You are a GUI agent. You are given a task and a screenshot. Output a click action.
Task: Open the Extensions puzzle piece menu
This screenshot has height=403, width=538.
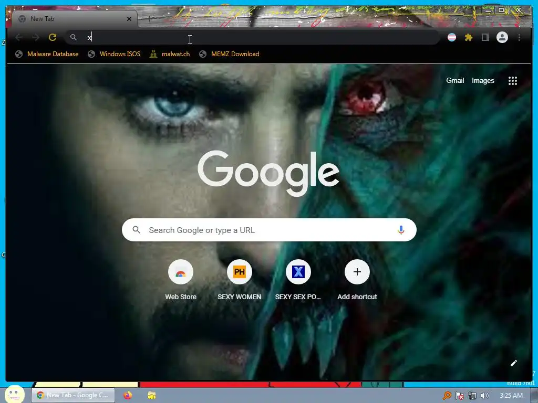click(x=469, y=37)
